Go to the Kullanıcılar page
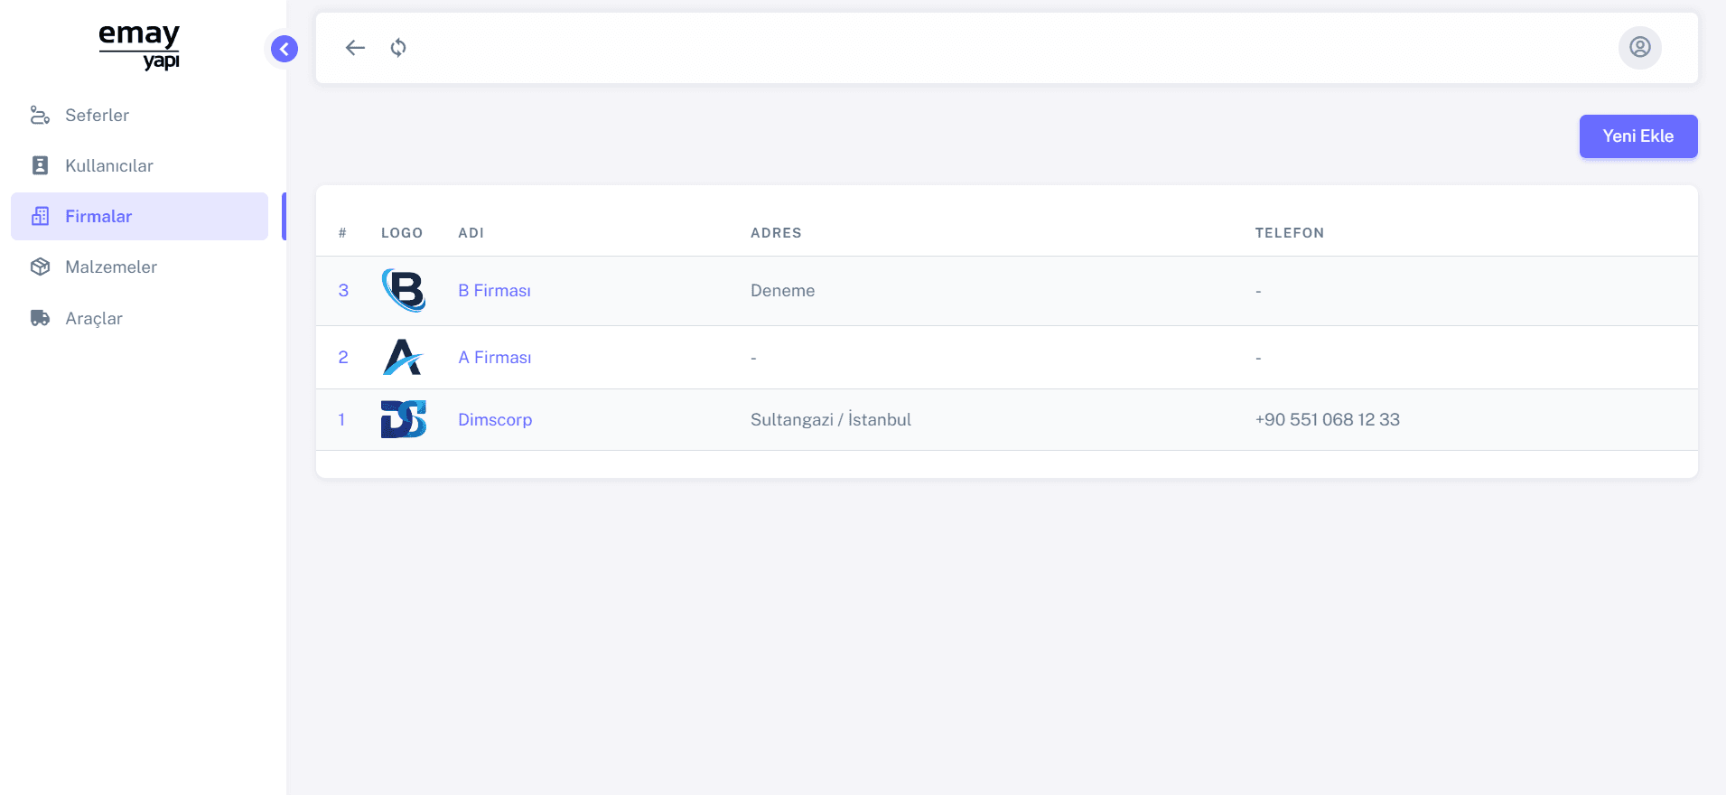 click(x=108, y=165)
